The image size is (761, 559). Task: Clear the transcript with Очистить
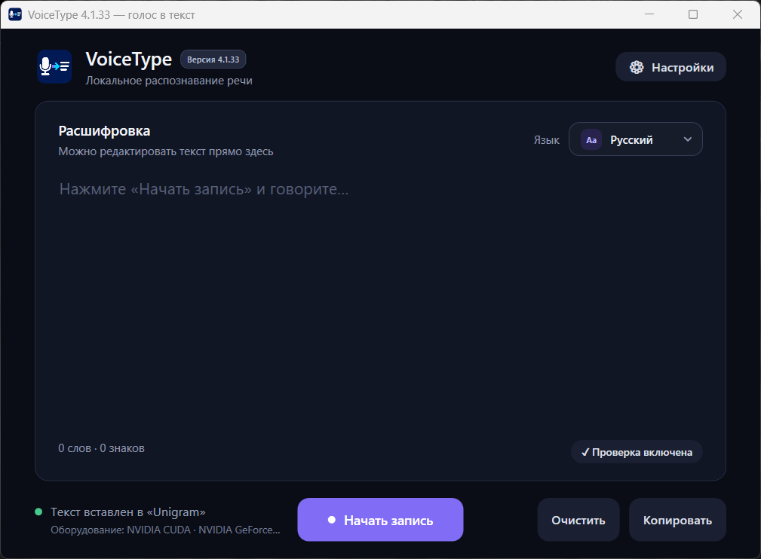(578, 520)
